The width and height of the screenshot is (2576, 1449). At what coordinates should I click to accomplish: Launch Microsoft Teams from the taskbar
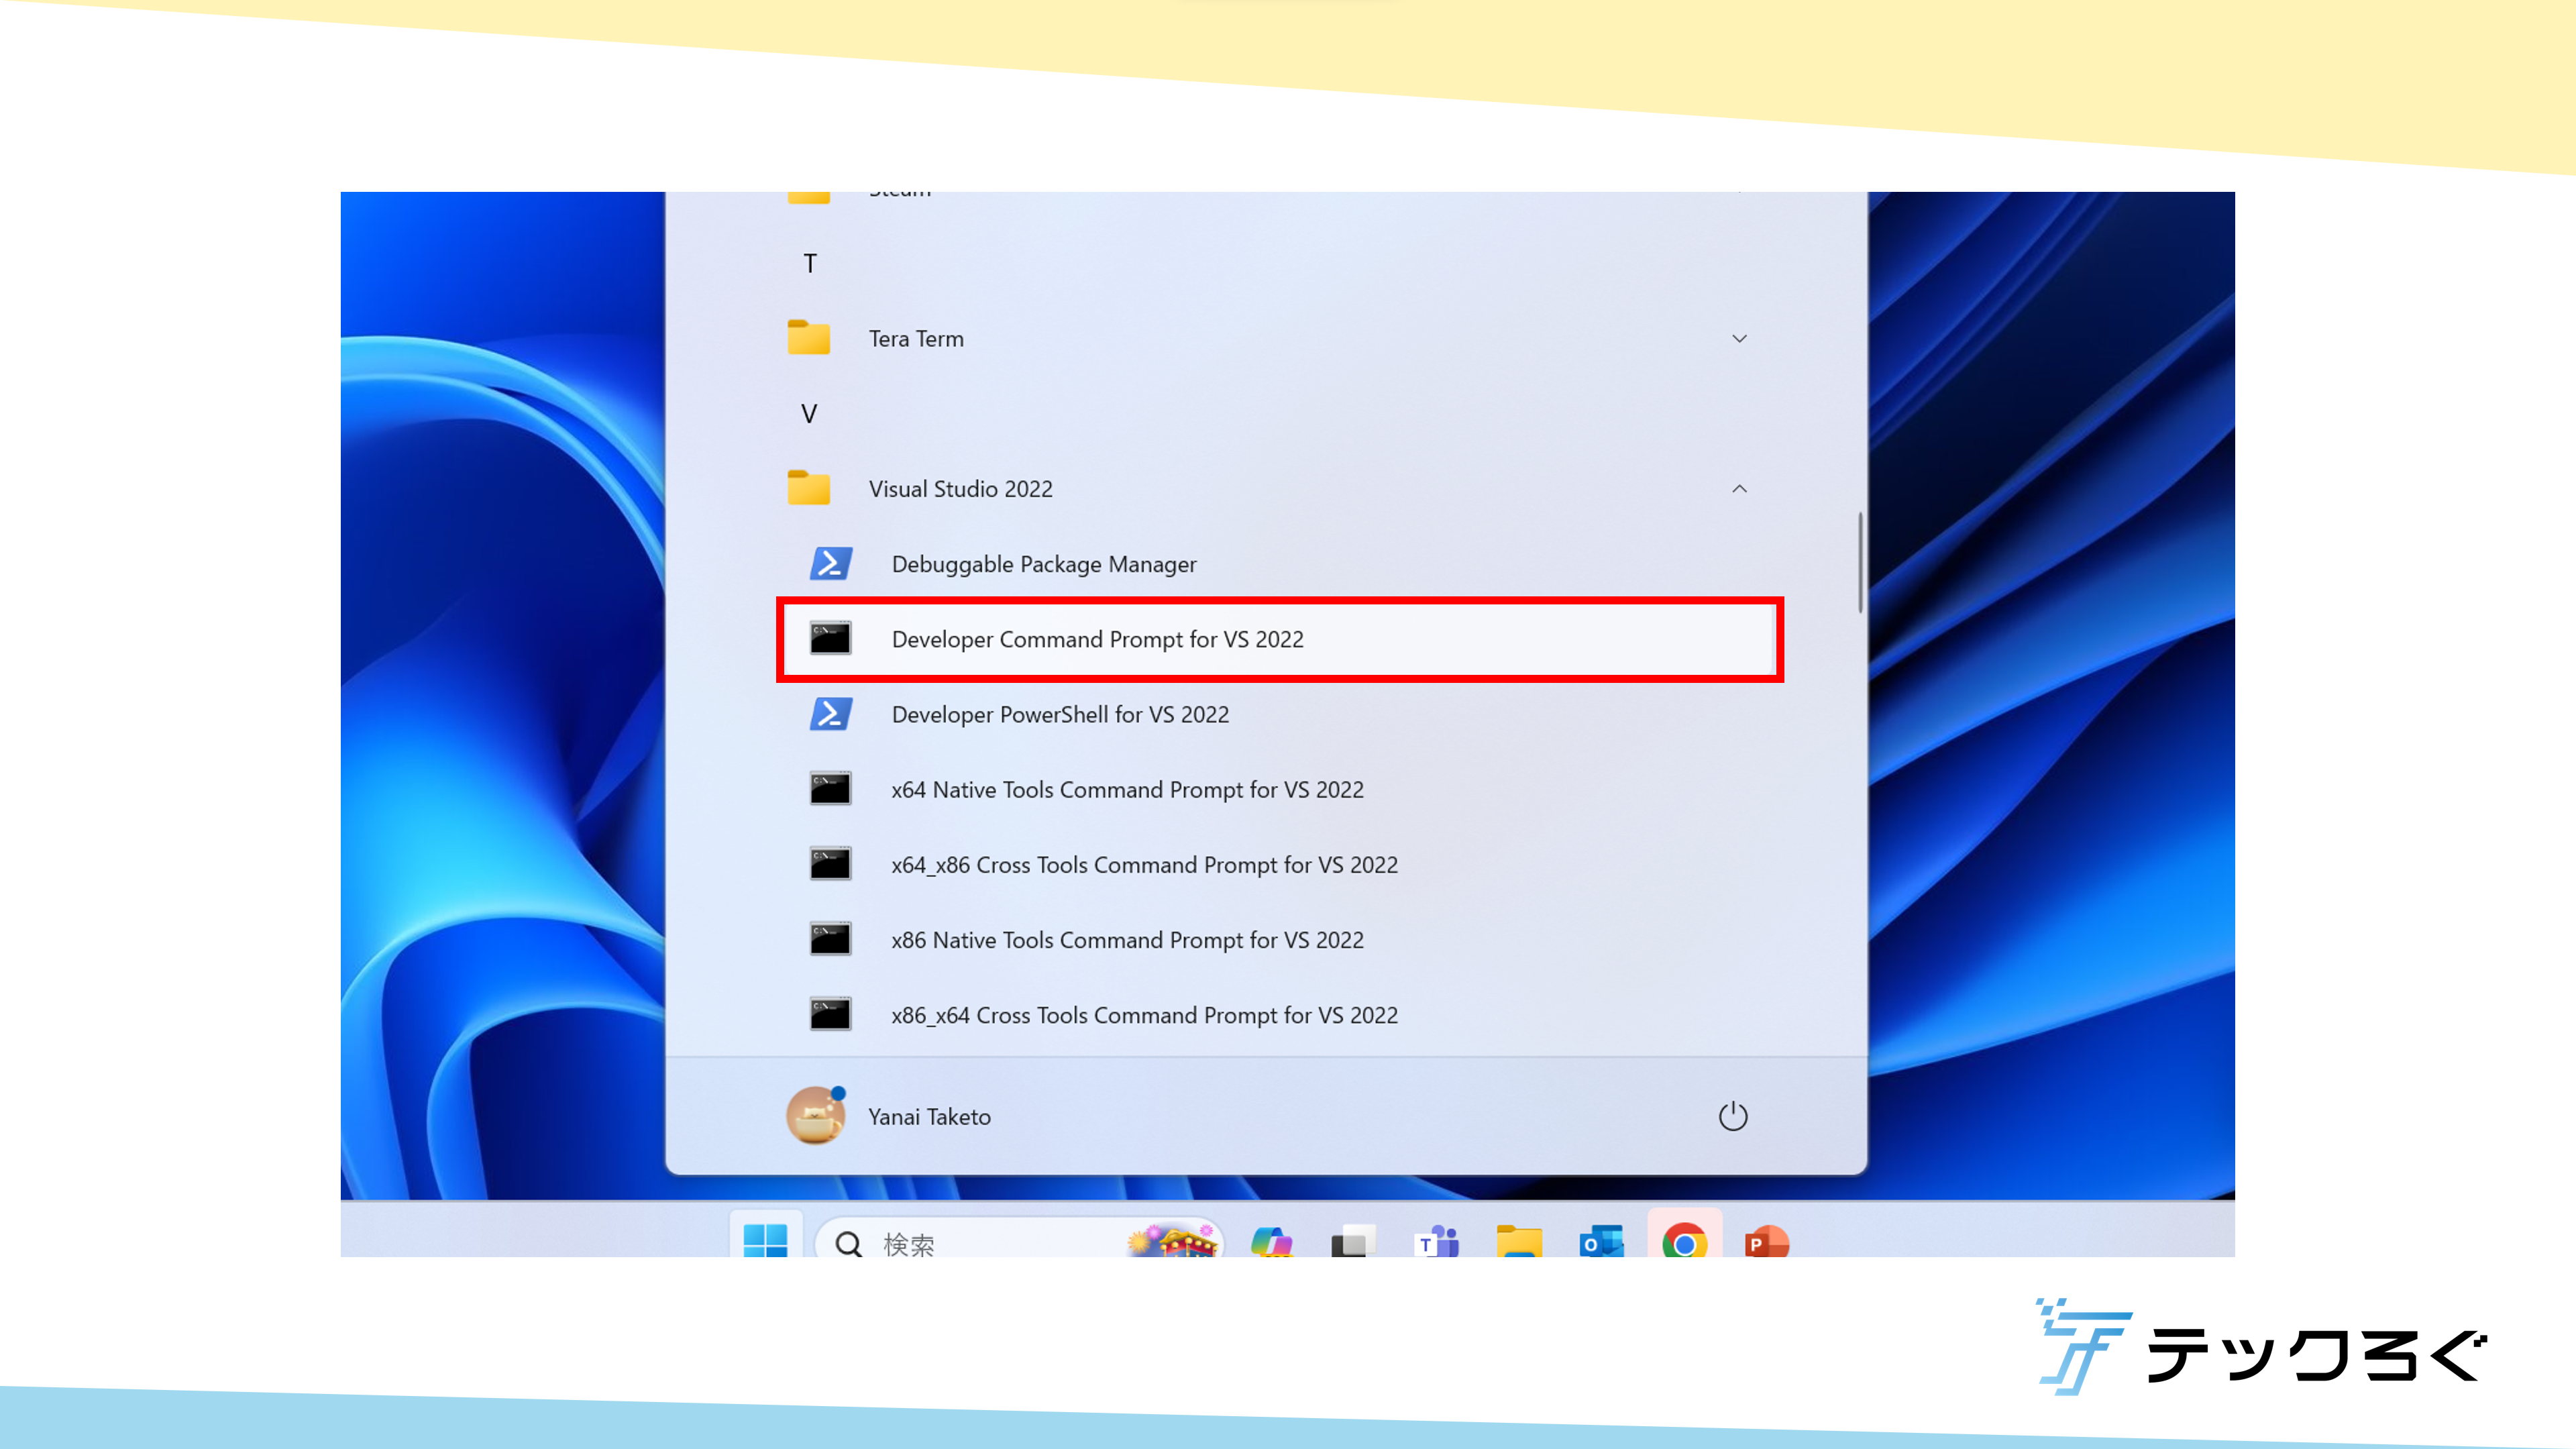click(x=1437, y=1241)
